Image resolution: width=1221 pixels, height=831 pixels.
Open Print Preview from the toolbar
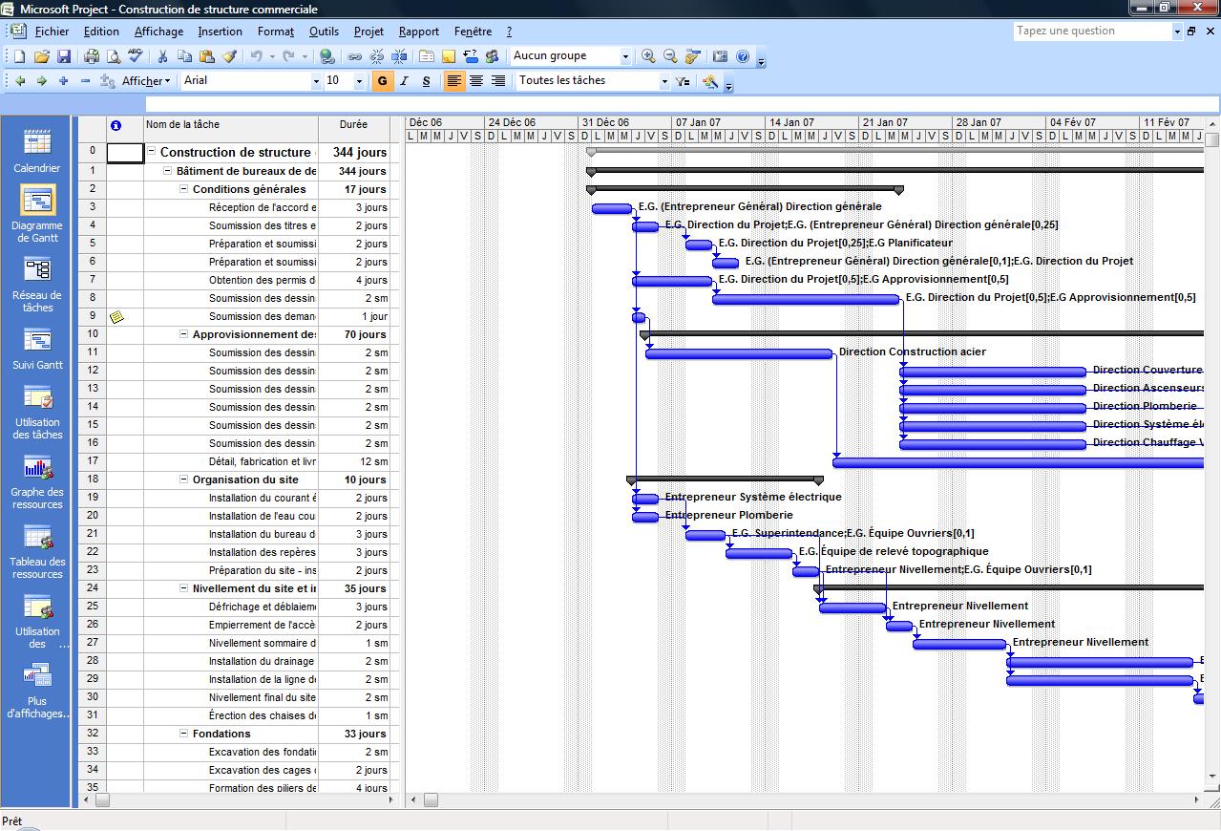point(114,56)
